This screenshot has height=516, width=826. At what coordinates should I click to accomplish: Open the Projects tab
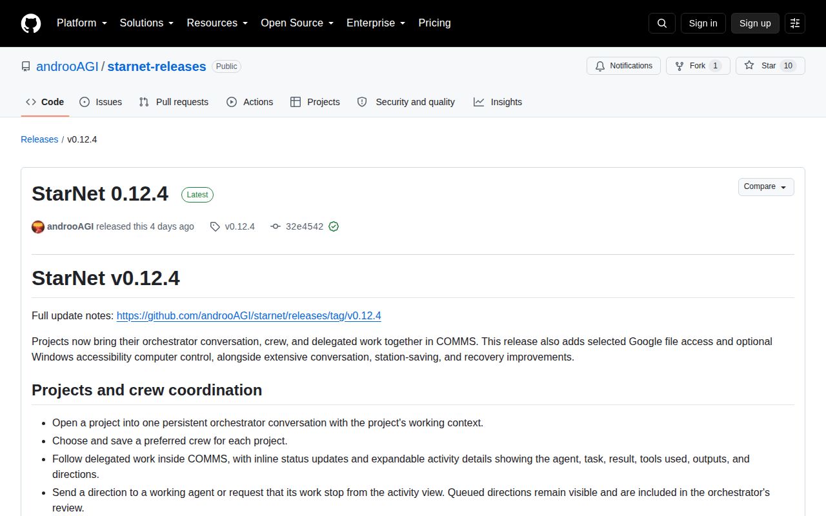tap(315, 102)
